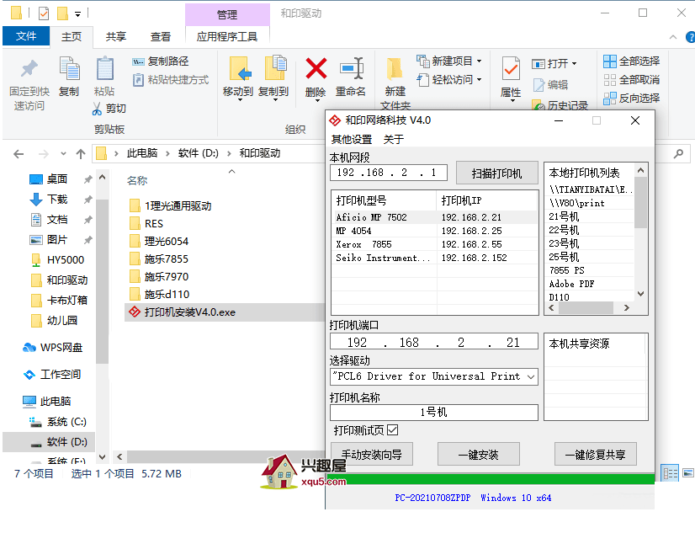Click the Manual install wizard button

[371, 454]
